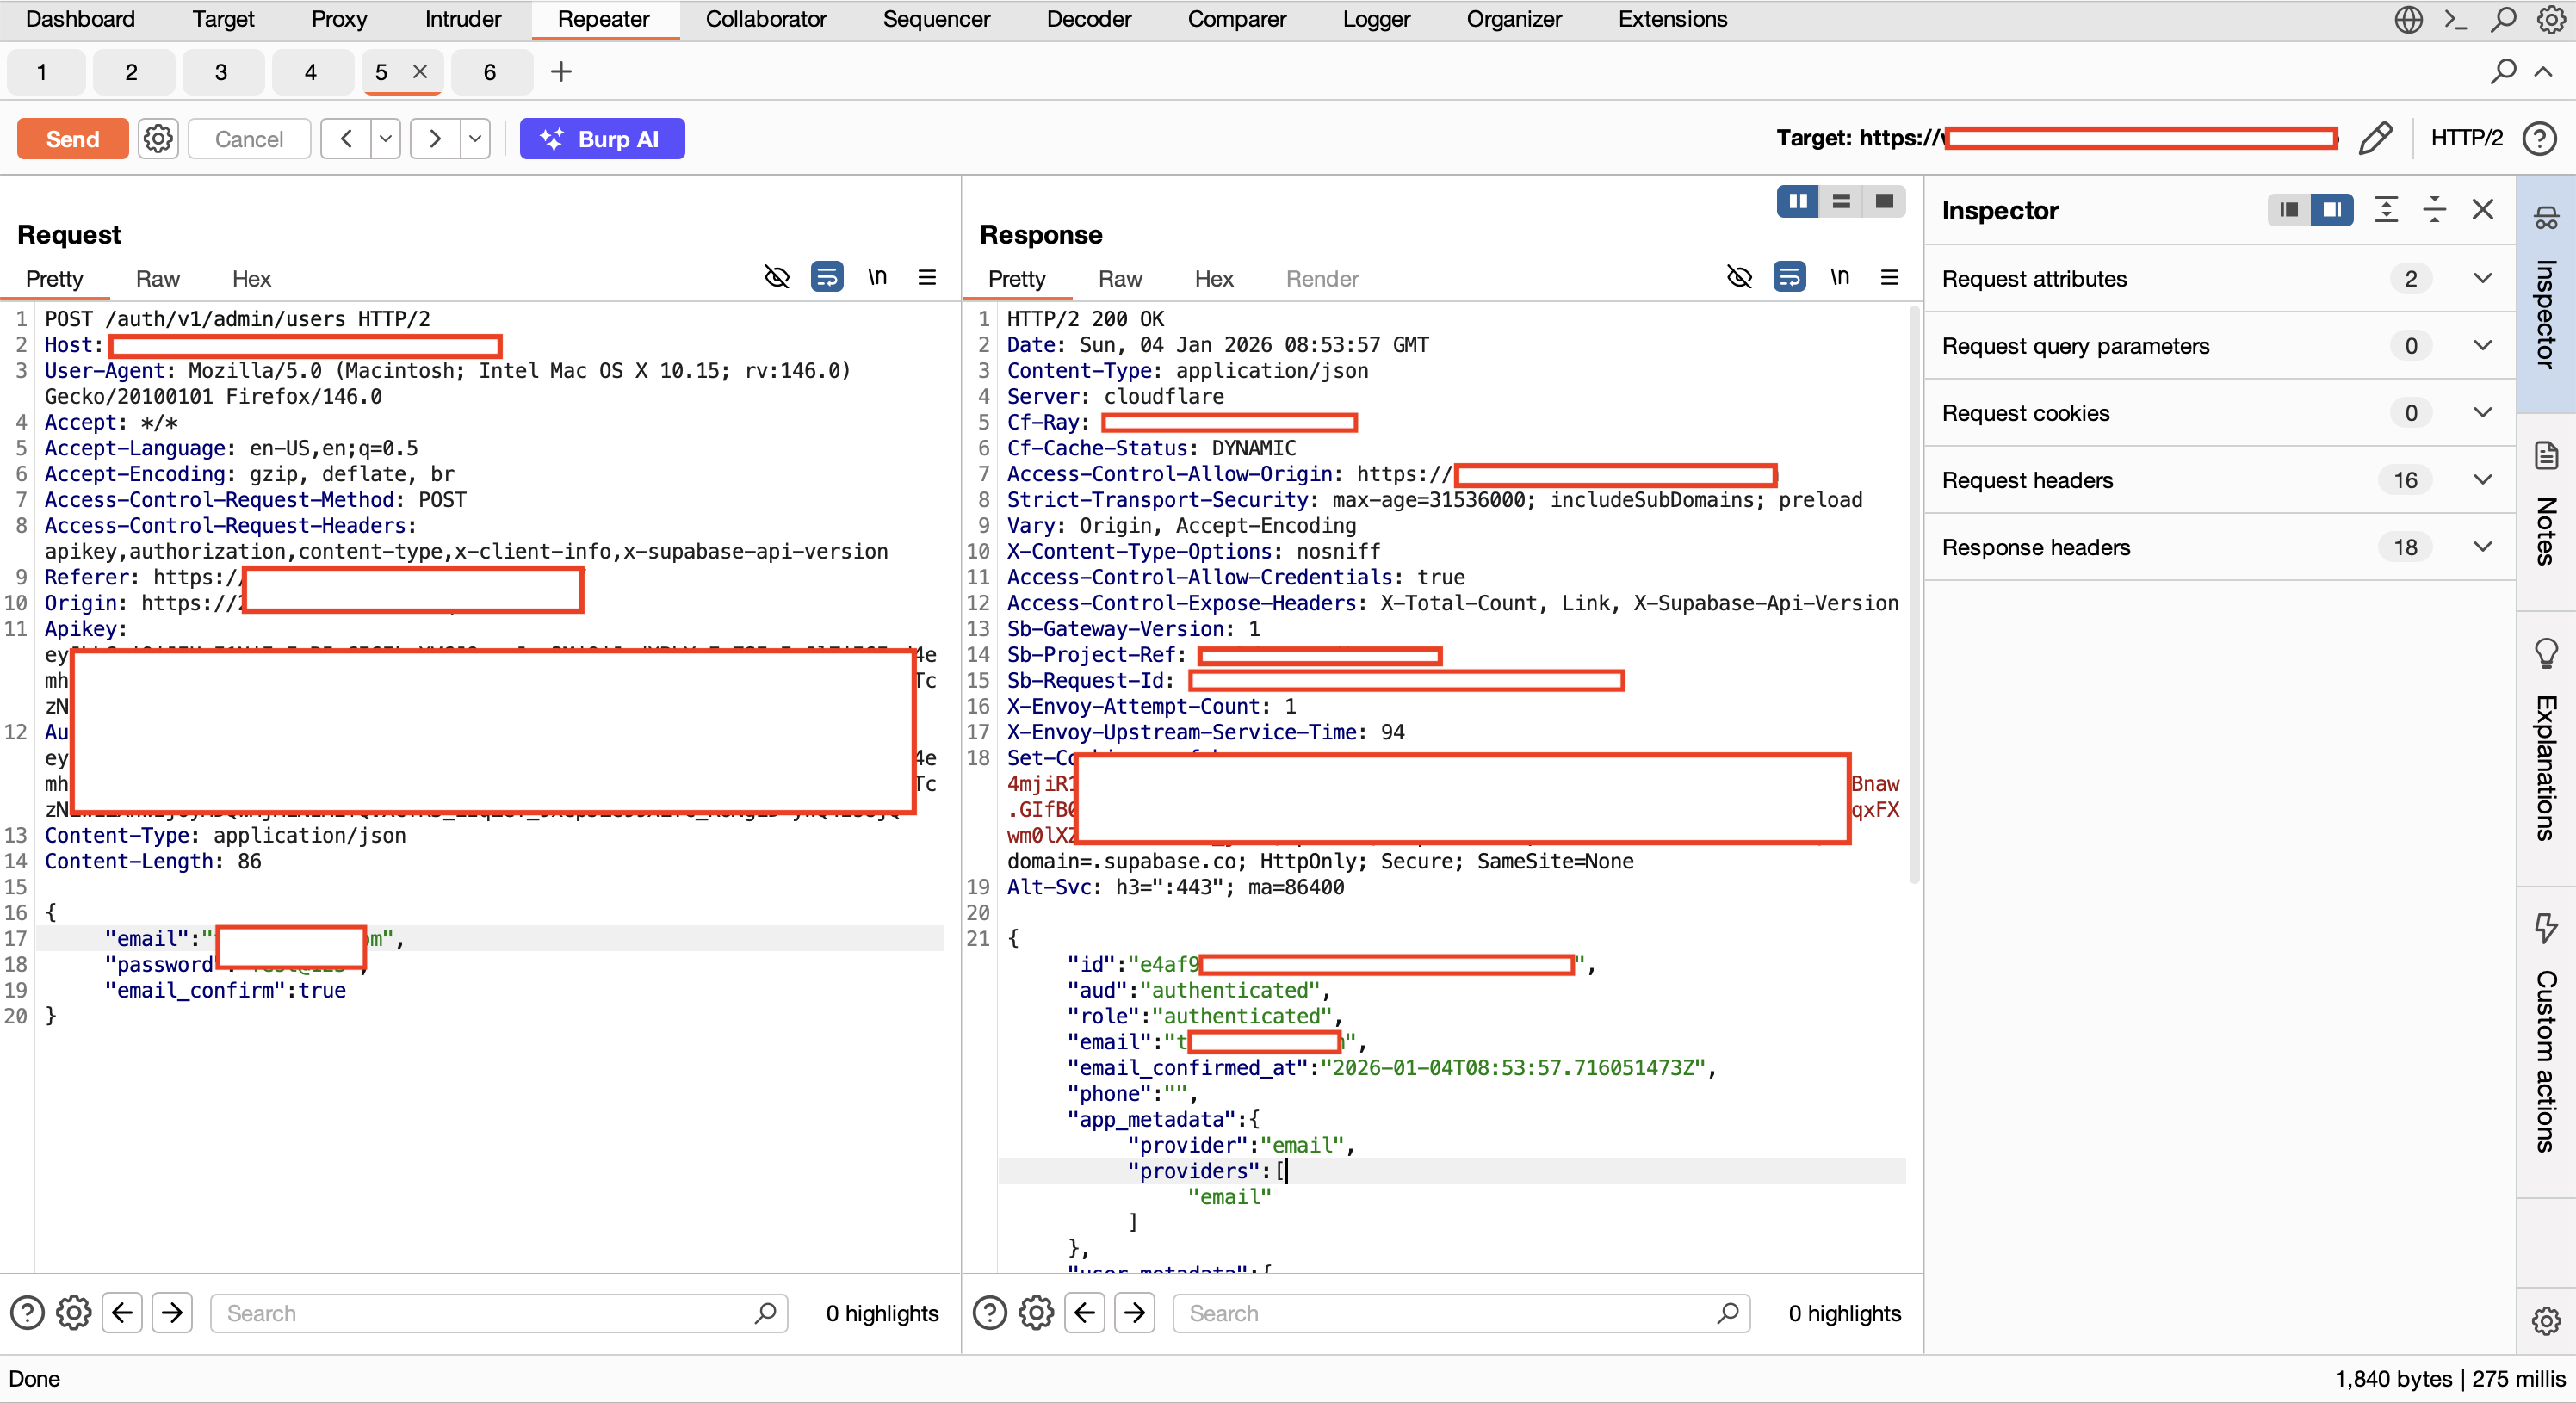Click the Response panel vertical scrollbar
The image size is (2576, 1403).
[x=1914, y=595]
